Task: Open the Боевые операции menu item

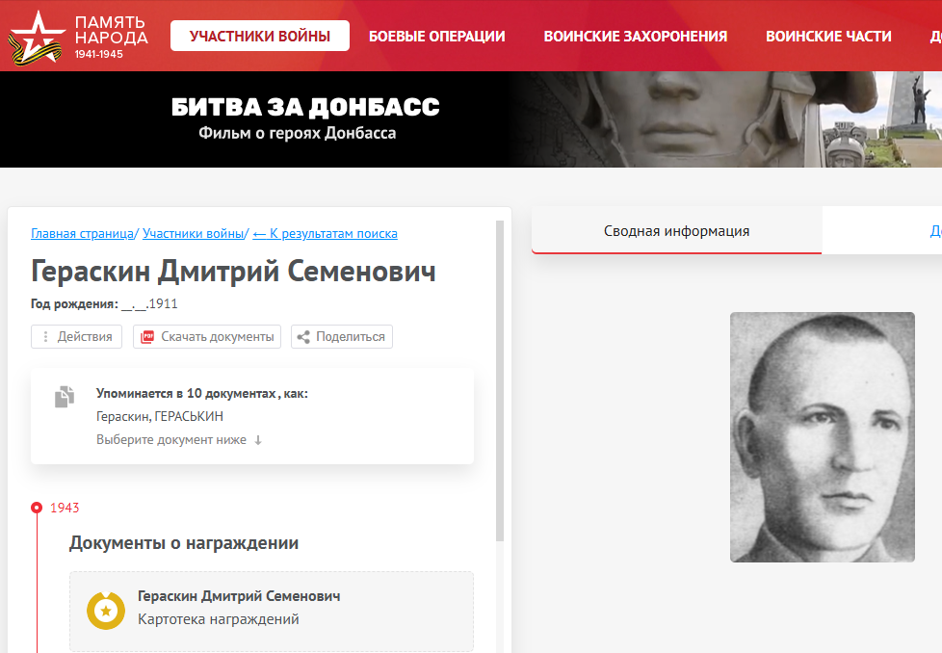Action: [x=436, y=36]
